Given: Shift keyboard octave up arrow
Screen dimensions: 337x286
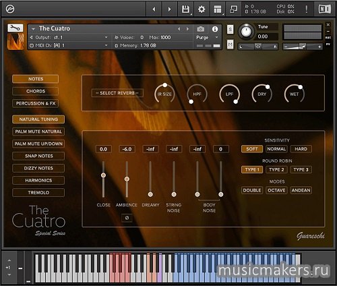Looking at the screenshot, I should [x=9, y=260].
